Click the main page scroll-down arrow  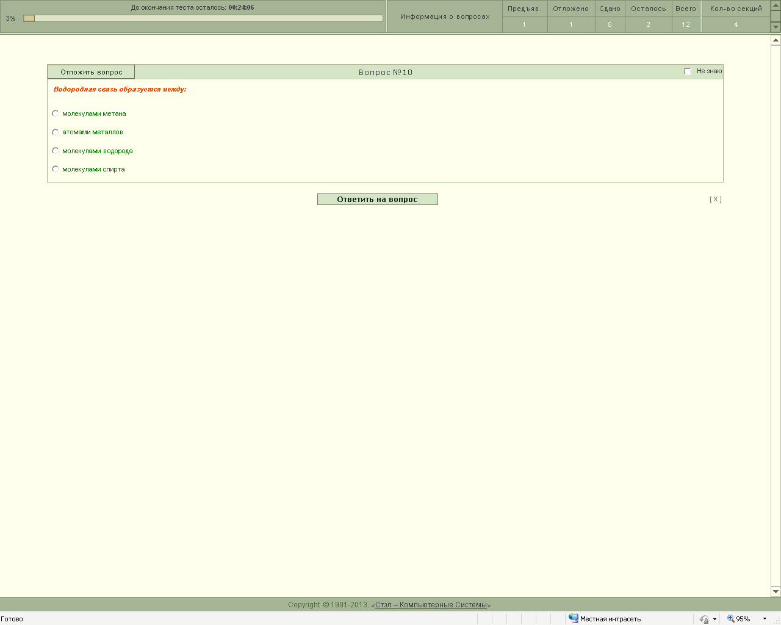pyautogui.click(x=776, y=591)
